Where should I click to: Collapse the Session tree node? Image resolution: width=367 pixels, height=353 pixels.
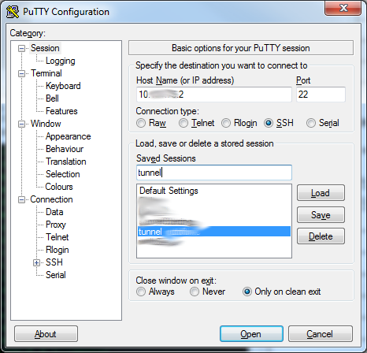click(x=21, y=48)
